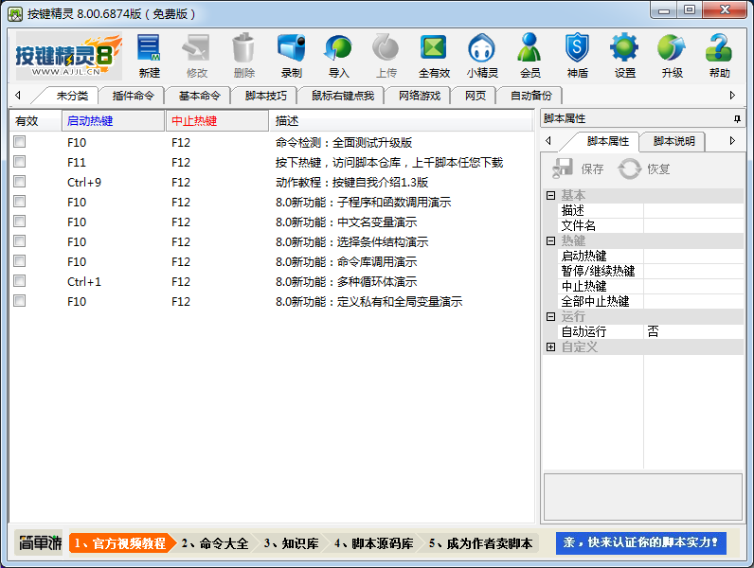This screenshot has width=754, height=568.
Task: Click 亲，快来认证你的脚本实力 banner button
Action: tap(640, 543)
